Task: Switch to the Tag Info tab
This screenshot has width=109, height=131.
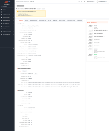Action: click(26, 21)
